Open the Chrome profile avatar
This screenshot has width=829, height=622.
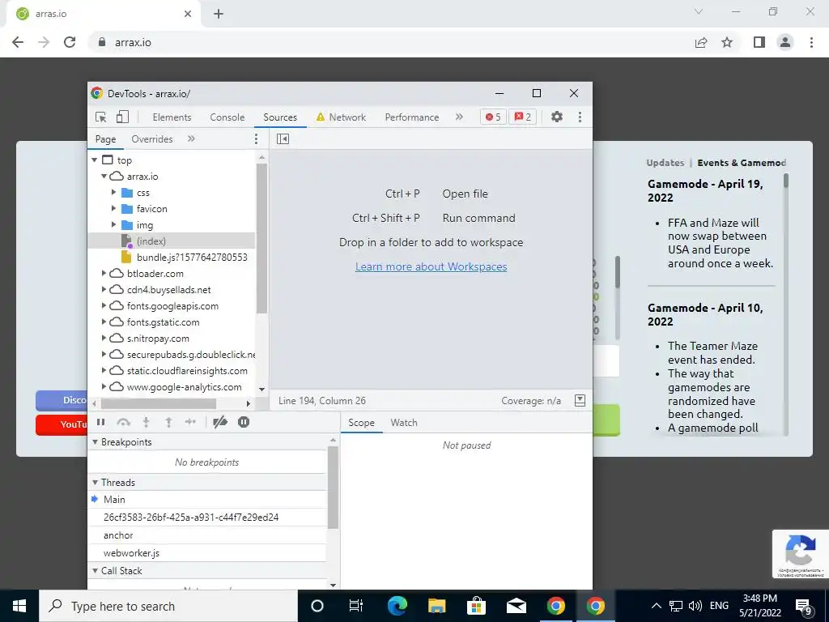pos(785,42)
